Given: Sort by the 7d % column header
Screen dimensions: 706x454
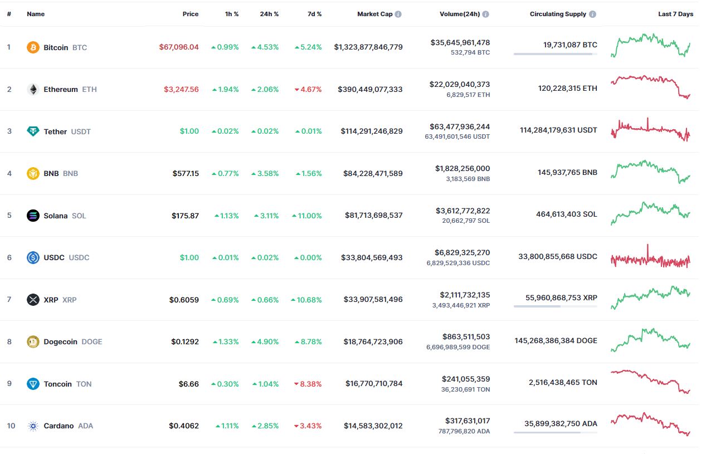Looking at the screenshot, I should tap(315, 14).
